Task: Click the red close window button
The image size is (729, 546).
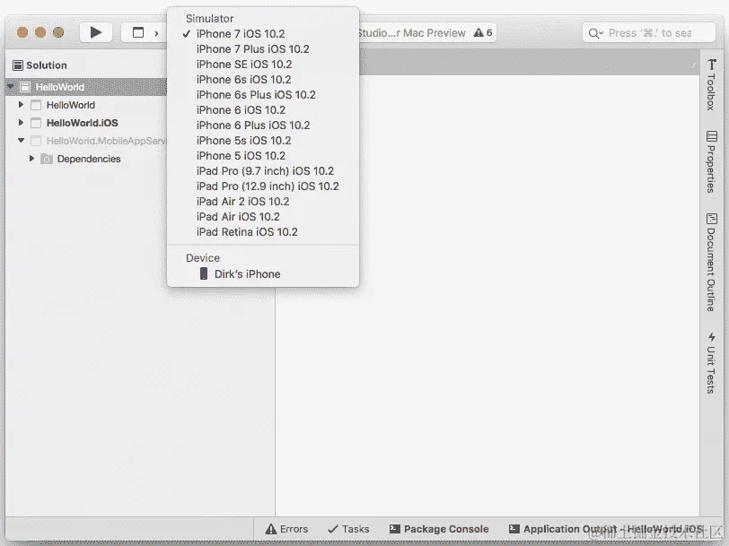Action: pyautogui.click(x=22, y=32)
